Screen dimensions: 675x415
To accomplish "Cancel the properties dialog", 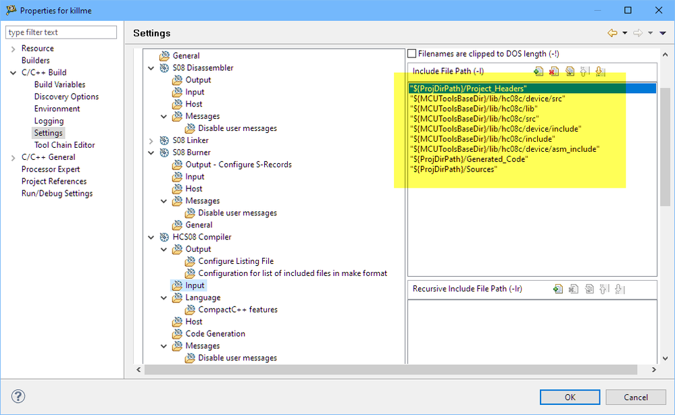I will point(636,397).
